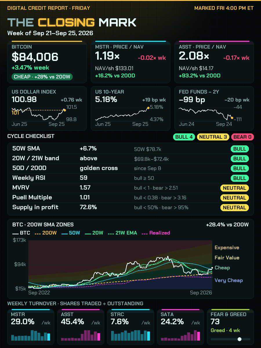
Task: Click the SATA turnover bar chart
Action: tap(180, 335)
